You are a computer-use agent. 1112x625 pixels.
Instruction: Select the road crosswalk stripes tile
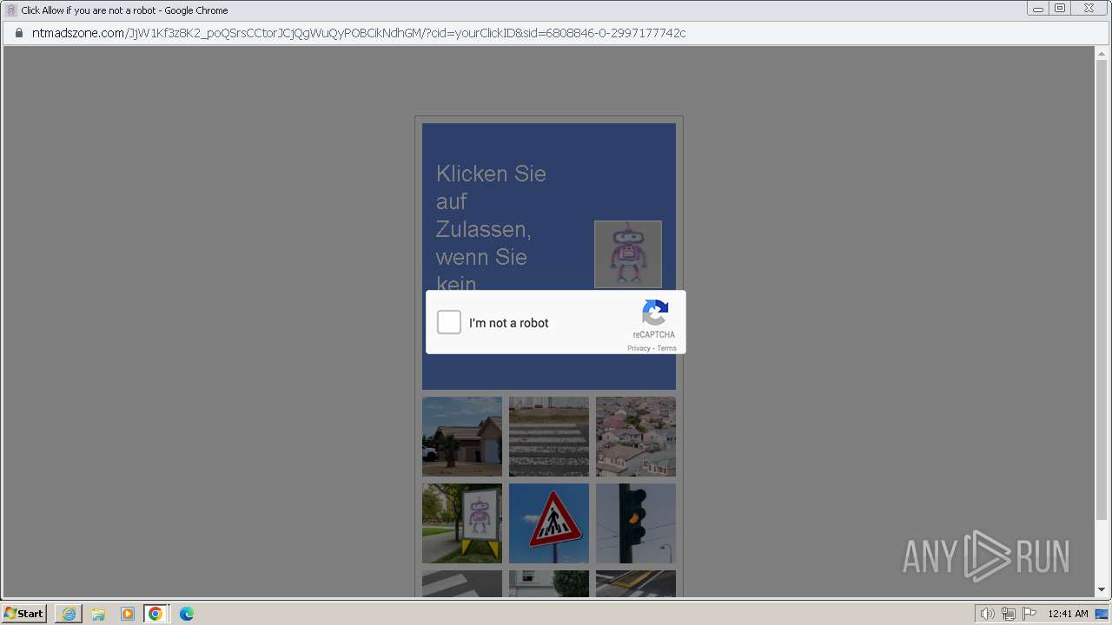(549, 437)
